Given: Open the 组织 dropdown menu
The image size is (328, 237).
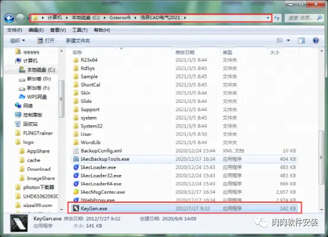Looking at the screenshot, I should point(18,41).
